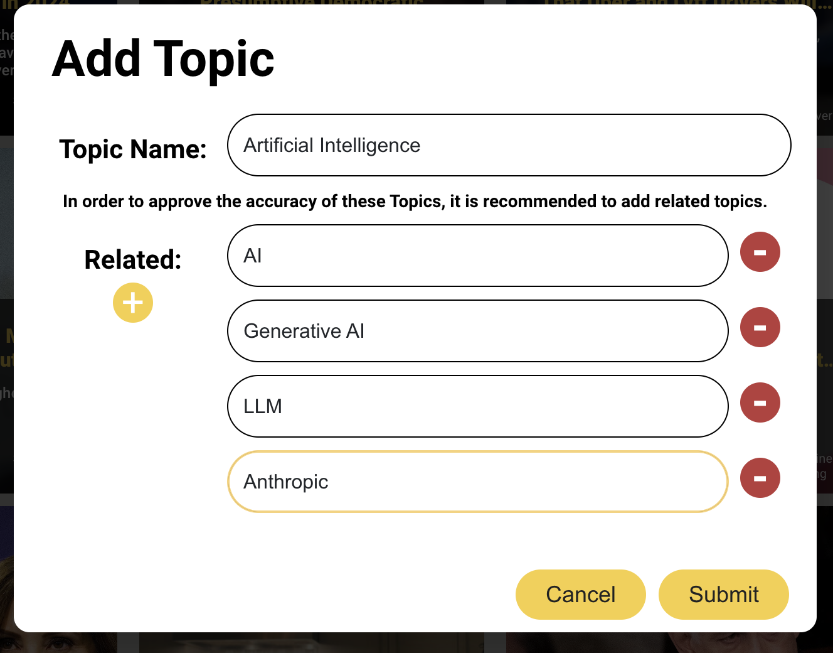This screenshot has width=833, height=653.
Task: Click into the AI related field
Action: click(x=477, y=256)
